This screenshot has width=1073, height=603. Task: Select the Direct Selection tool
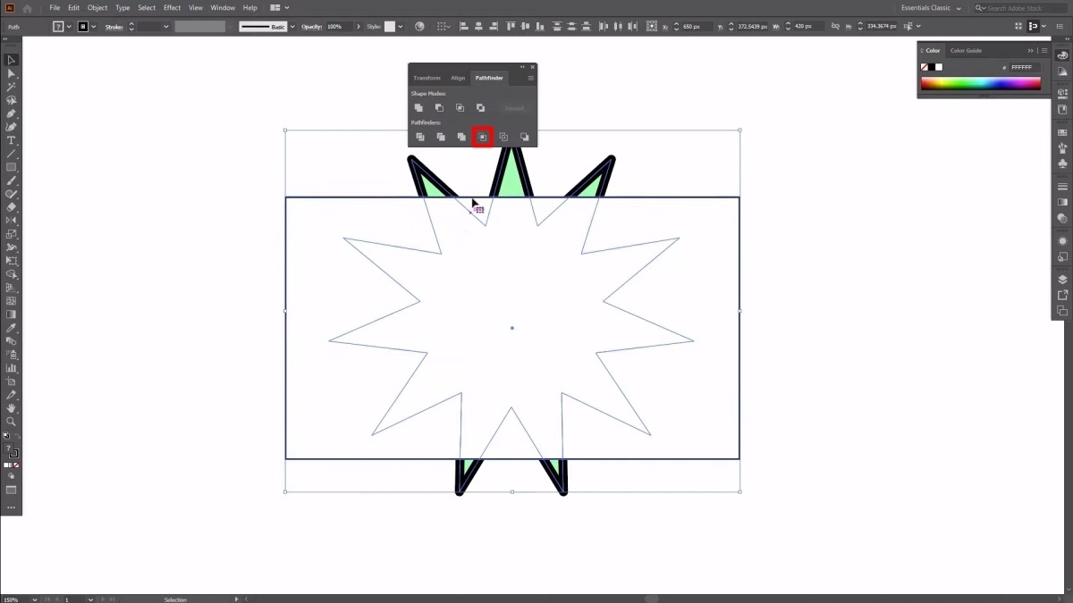(x=12, y=73)
